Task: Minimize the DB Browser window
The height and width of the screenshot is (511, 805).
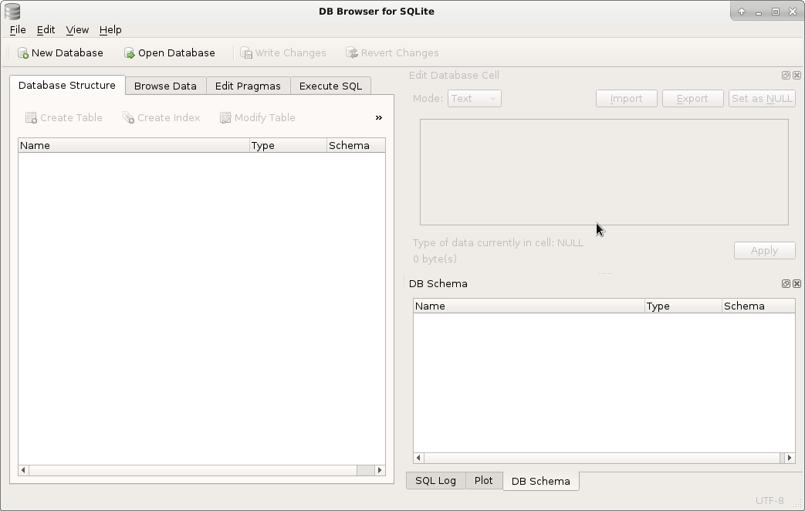Action: (x=759, y=12)
